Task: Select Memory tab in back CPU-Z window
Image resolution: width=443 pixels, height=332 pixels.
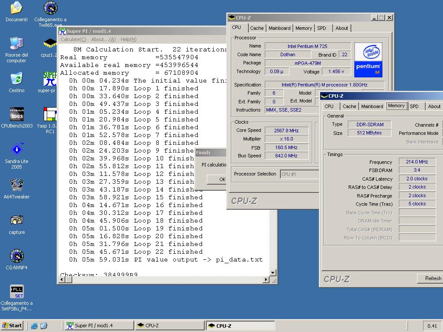Action: [304, 28]
